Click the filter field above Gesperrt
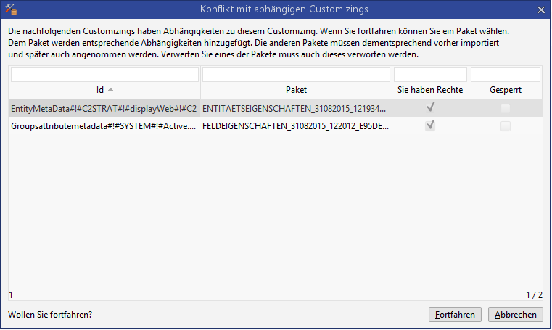Screen dimensions: 552x330 pyautogui.click(x=505, y=75)
